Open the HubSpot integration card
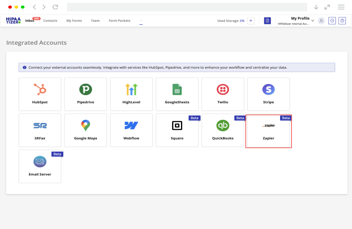Image resolution: width=352 pixels, height=229 pixels. point(40,94)
